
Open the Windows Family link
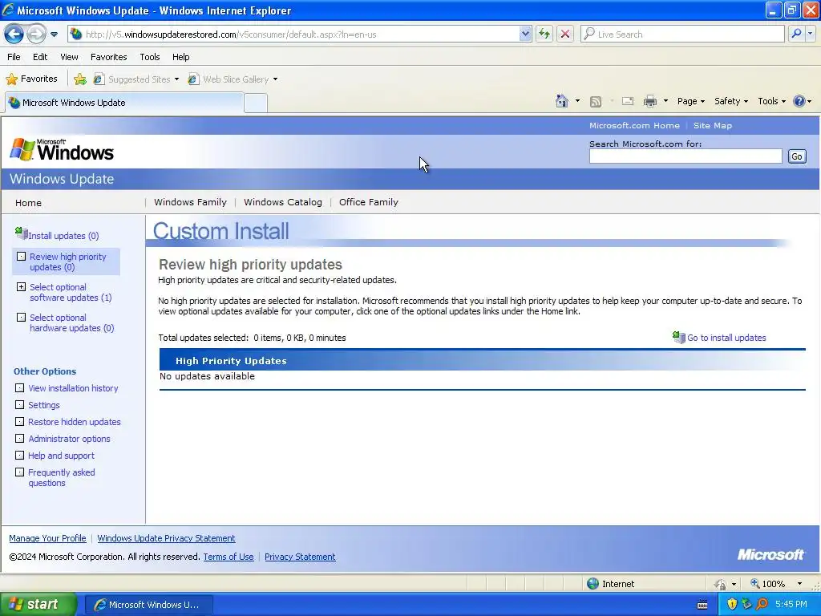pos(190,202)
